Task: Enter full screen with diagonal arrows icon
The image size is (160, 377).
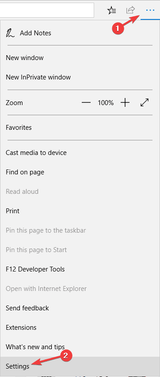Action: click(145, 103)
